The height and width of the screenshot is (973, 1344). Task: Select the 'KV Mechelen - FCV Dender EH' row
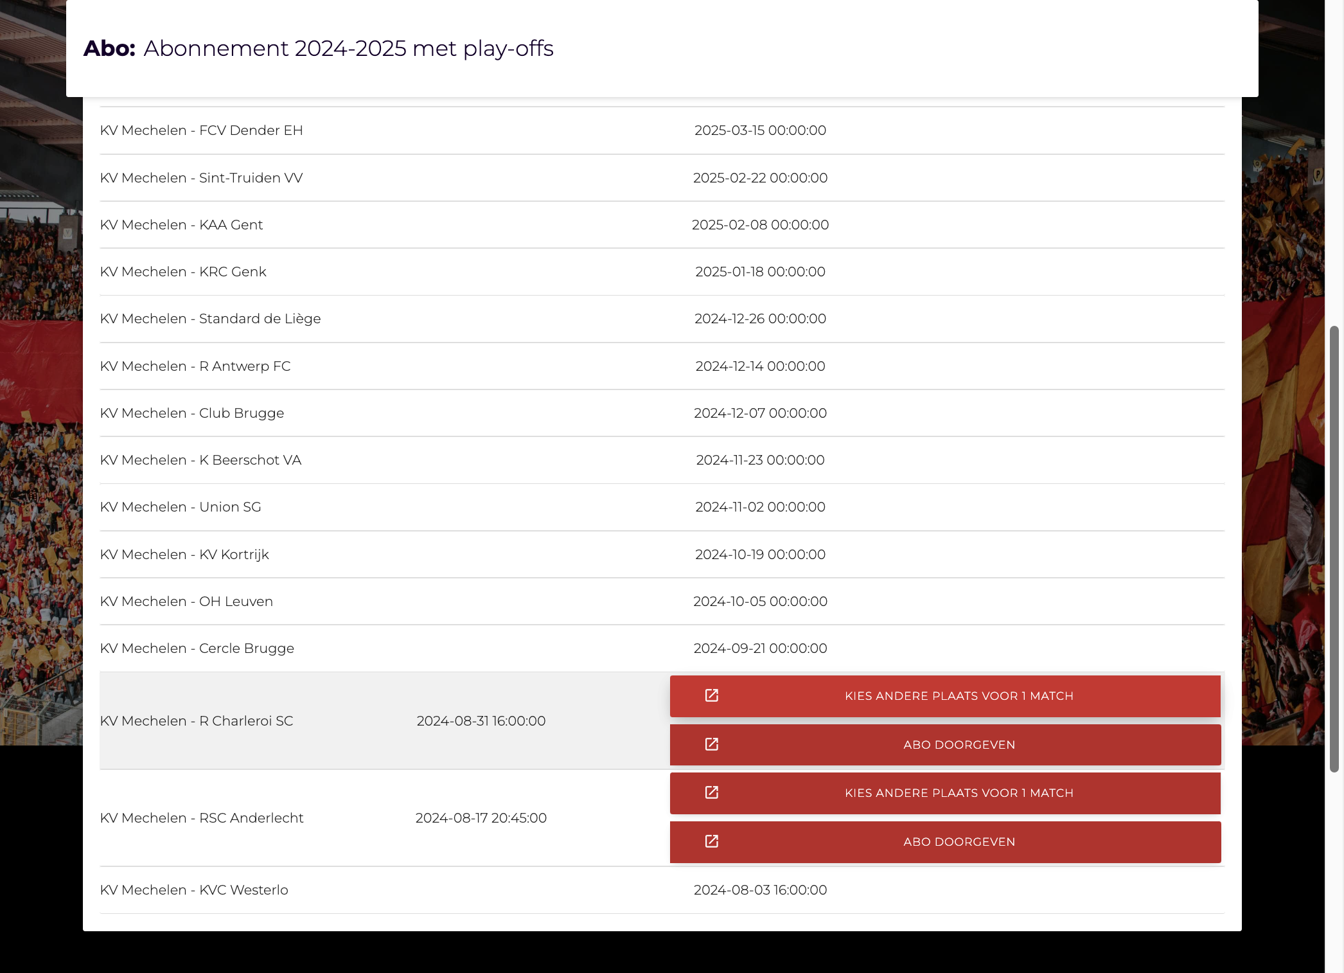pos(662,130)
